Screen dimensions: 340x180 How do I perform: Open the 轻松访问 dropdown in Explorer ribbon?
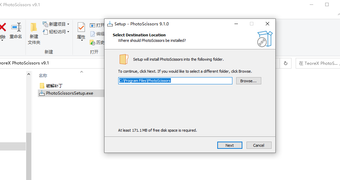68,32
